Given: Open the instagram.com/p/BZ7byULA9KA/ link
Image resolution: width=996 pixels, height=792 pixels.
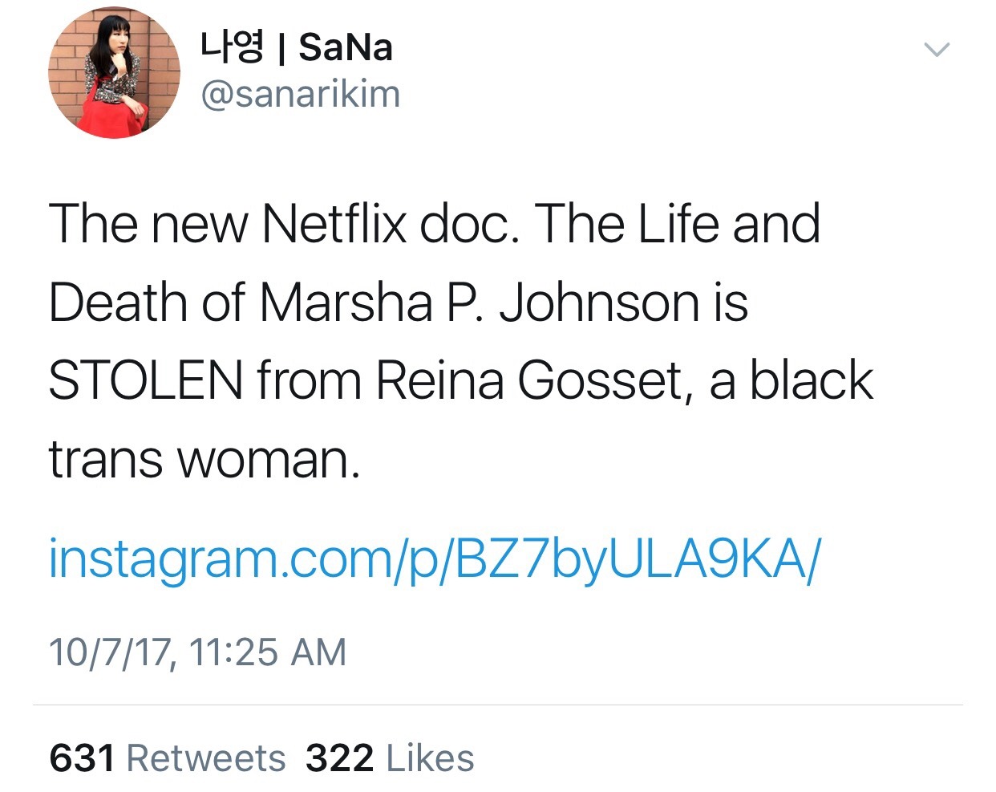Looking at the screenshot, I should [435, 558].
